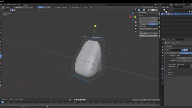Open the Options dropdown in viewport header
Screen dimensions: 192x108
(x=157, y=7)
